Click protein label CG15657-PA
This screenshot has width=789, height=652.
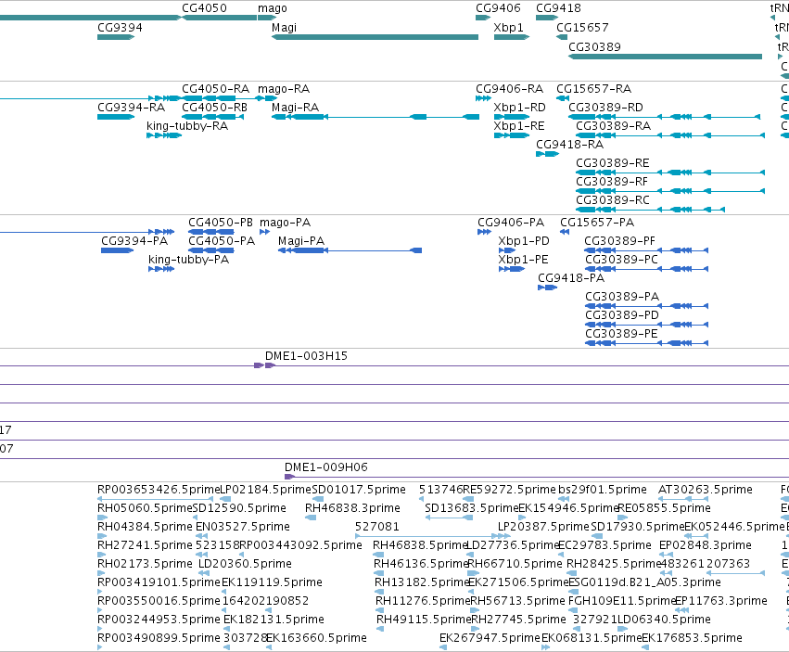pyautogui.click(x=597, y=223)
